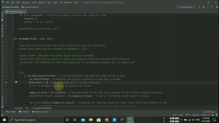219x123 pixels.
Task: Open the 4 spaces indent selector
Action: pyautogui.click(x=195, y=115)
